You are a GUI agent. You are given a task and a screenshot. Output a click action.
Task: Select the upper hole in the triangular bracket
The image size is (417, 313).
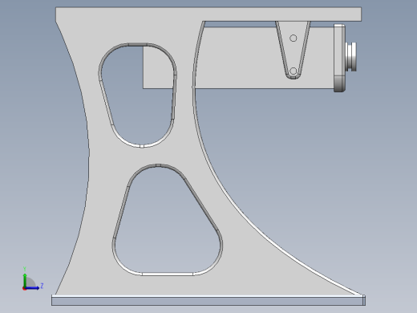click(x=294, y=39)
